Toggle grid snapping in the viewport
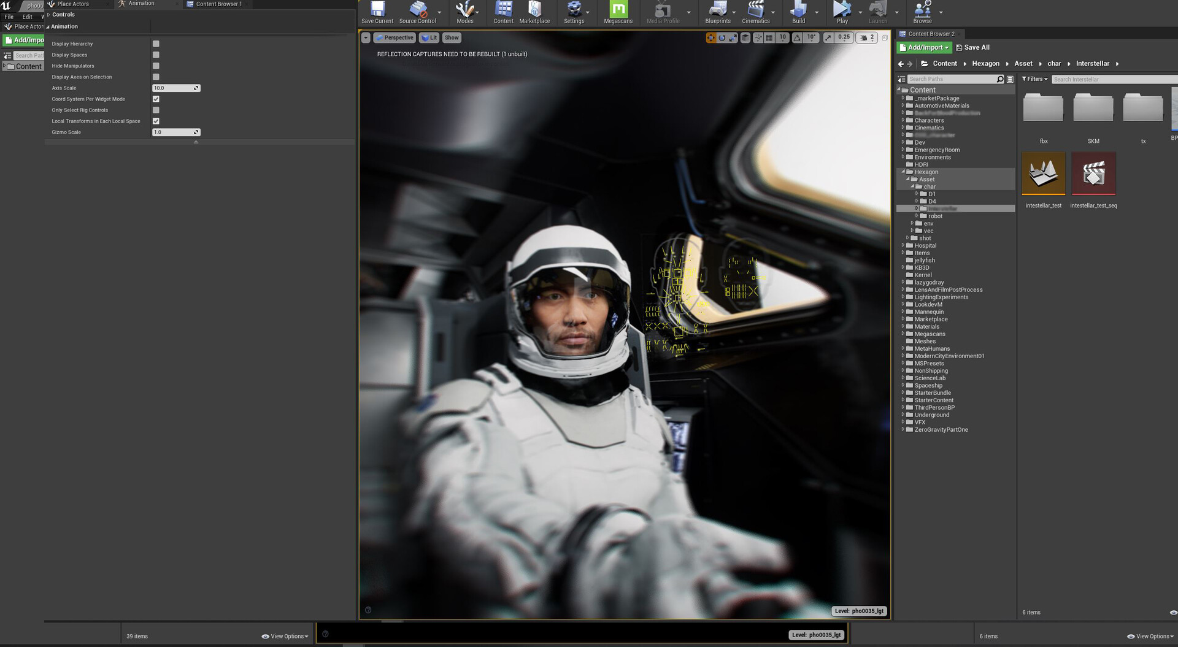Viewport: 1178px width, 647px height. tap(769, 38)
